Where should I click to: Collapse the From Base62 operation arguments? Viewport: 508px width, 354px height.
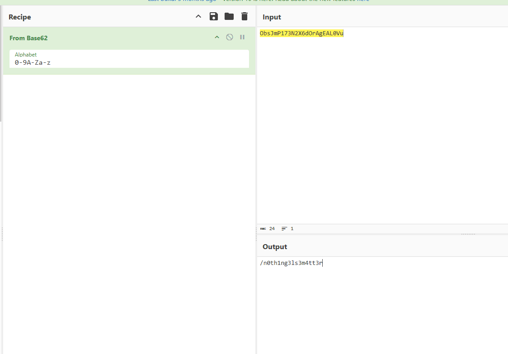click(217, 38)
